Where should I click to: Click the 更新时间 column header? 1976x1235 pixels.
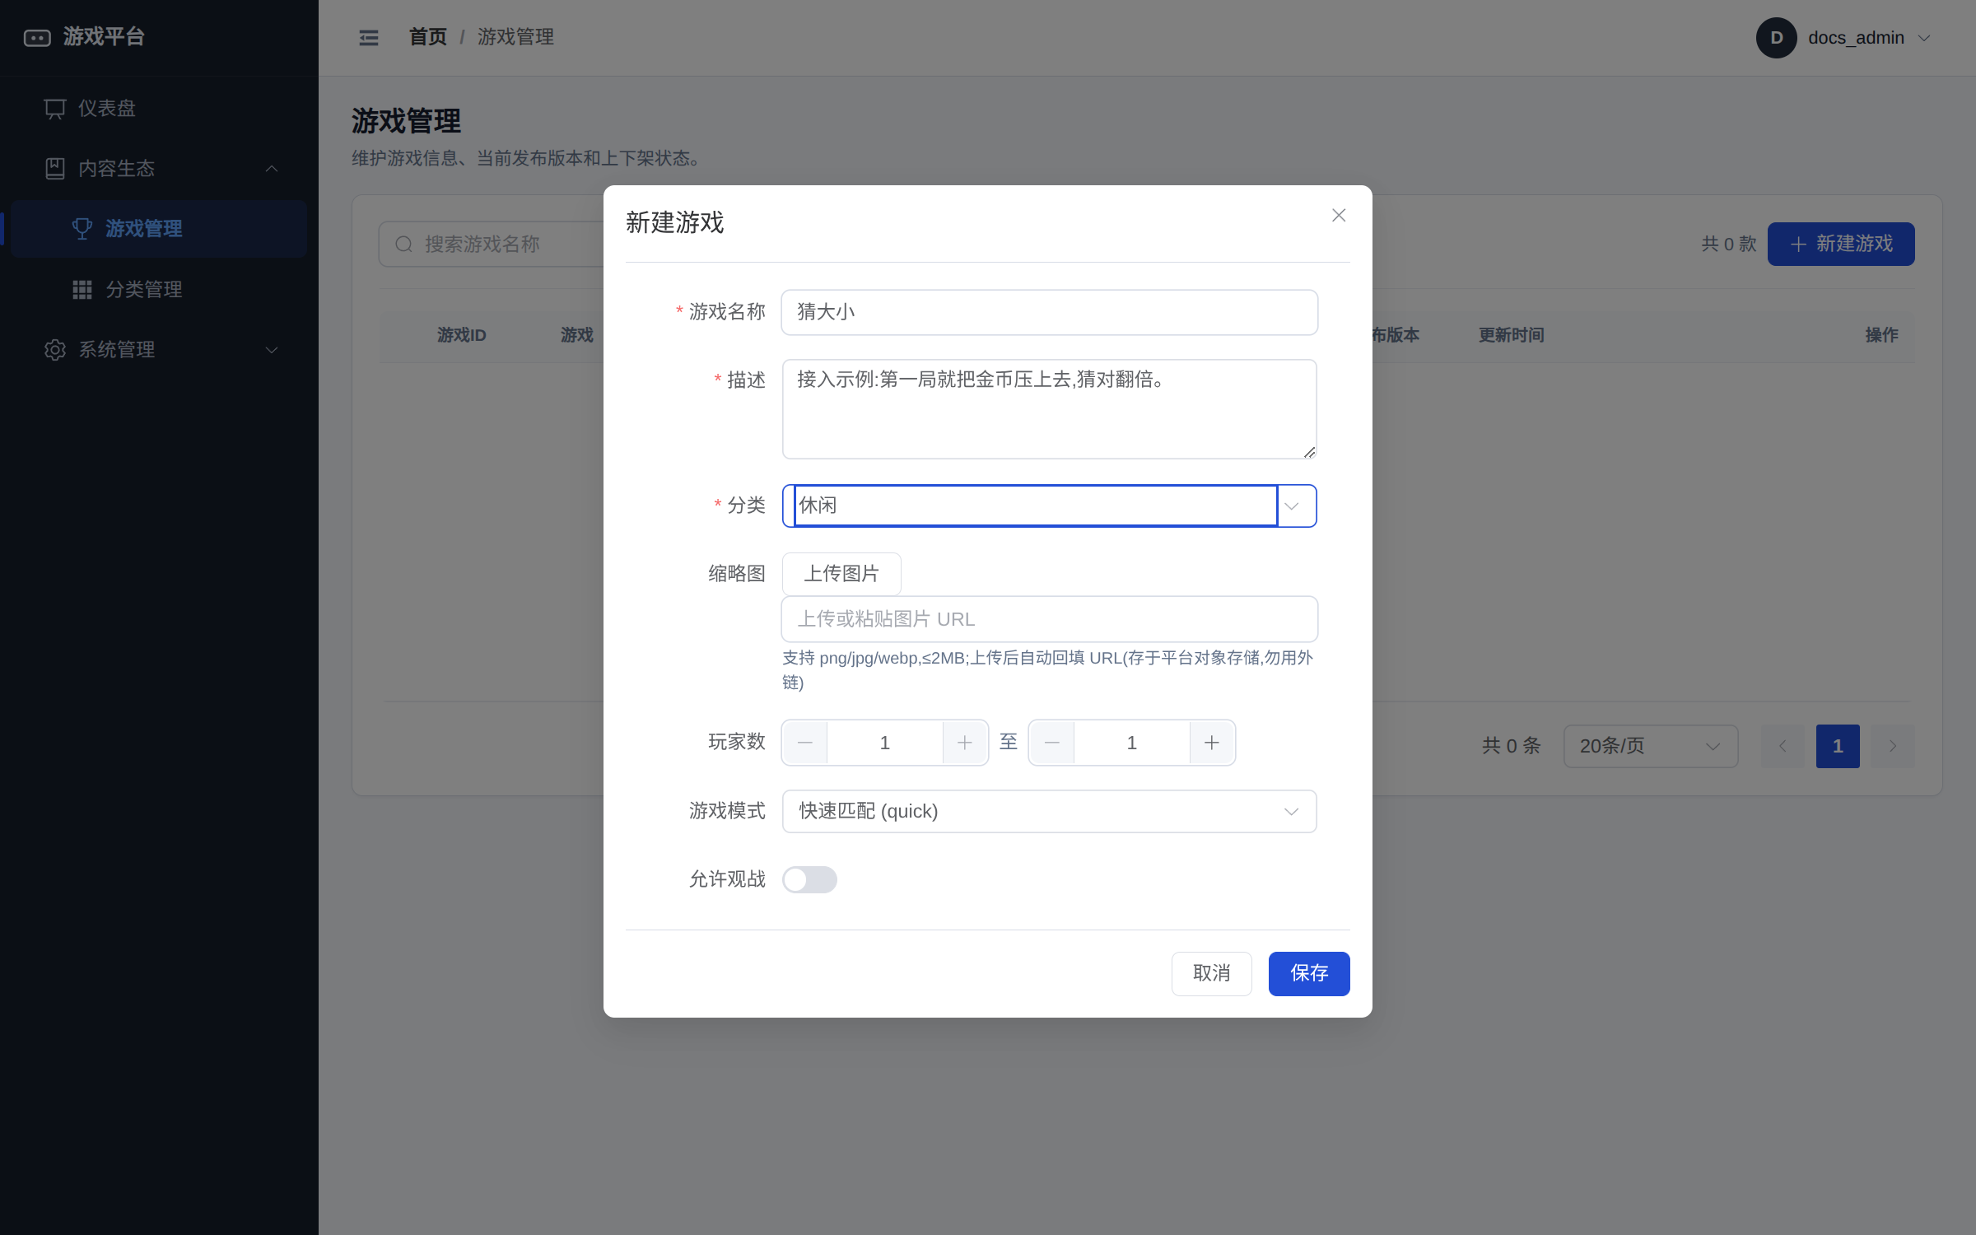(1512, 335)
